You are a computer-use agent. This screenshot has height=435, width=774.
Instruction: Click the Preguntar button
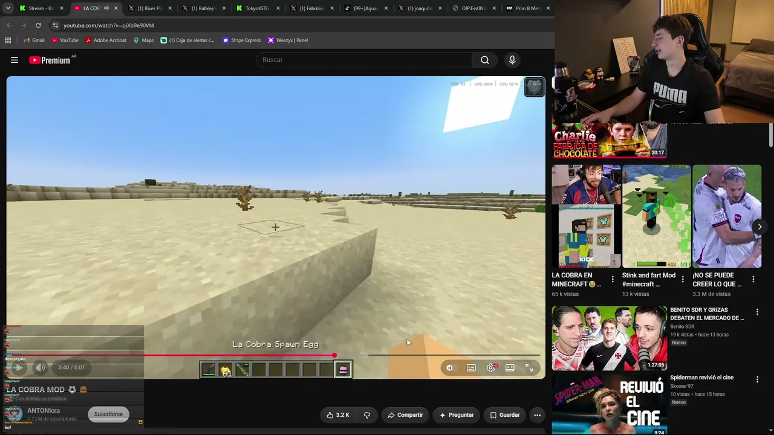pyautogui.click(x=457, y=415)
